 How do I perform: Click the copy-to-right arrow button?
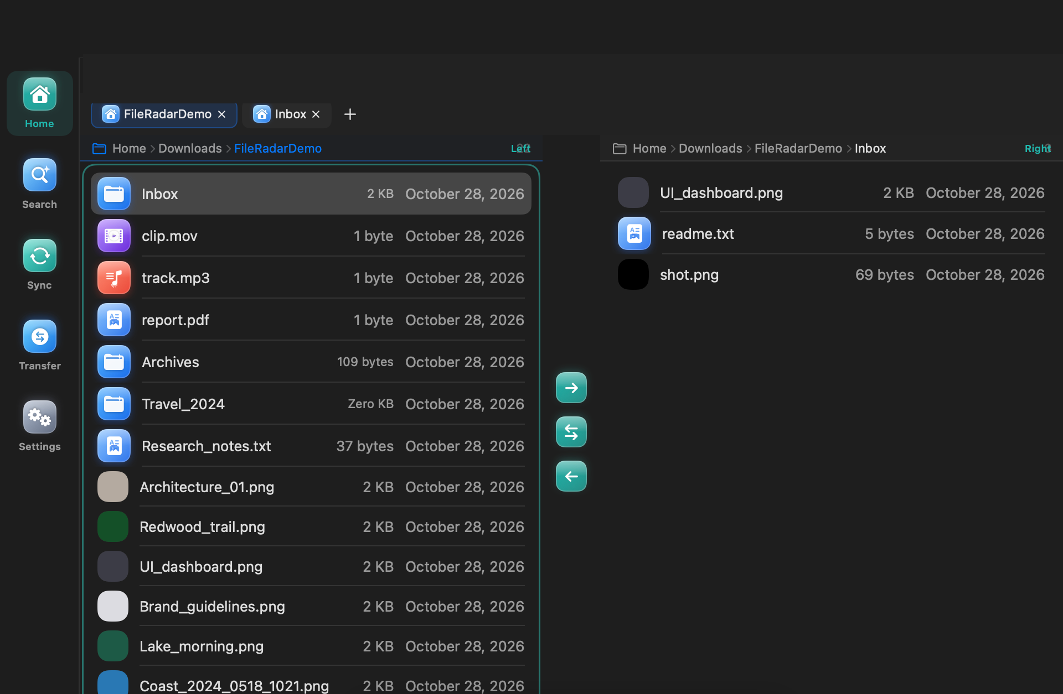point(571,388)
